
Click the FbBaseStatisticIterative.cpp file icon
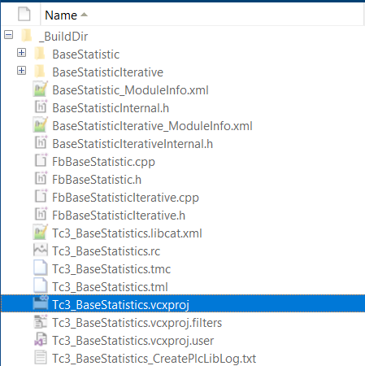pyautogui.click(x=41, y=196)
